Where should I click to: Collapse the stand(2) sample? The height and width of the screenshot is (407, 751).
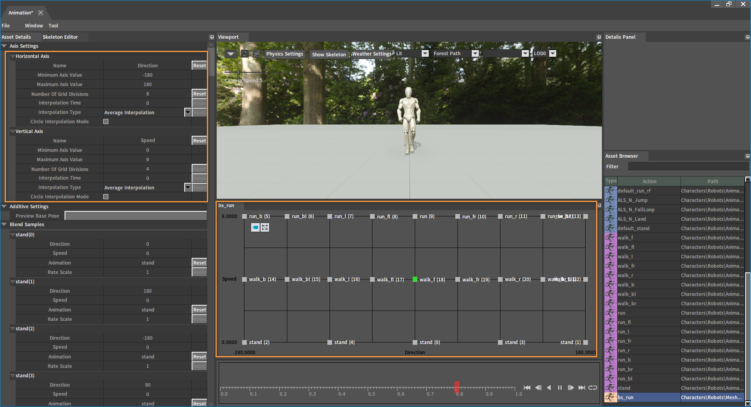click(x=13, y=328)
